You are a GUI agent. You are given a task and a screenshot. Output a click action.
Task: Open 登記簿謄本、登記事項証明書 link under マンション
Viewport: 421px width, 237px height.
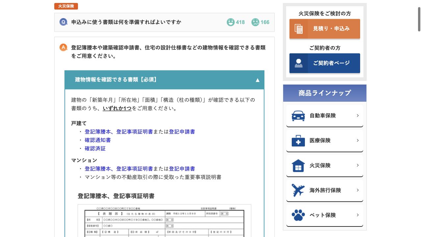click(x=119, y=169)
